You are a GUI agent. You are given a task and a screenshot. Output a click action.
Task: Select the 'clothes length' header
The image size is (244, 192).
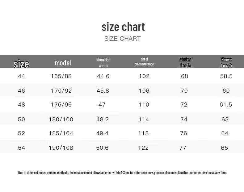click(185, 62)
